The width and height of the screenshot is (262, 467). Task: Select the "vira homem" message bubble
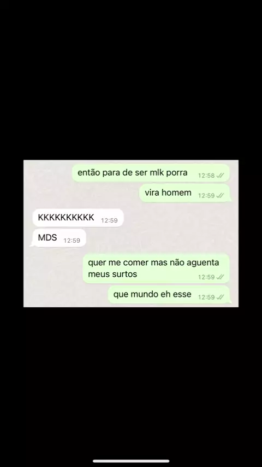tap(185, 193)
